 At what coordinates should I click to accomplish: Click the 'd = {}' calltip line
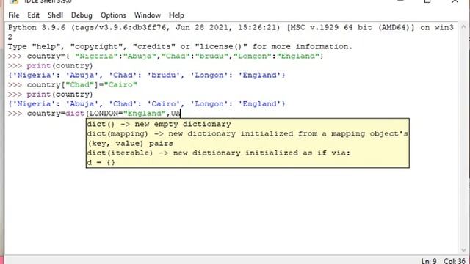click(101, 163)
